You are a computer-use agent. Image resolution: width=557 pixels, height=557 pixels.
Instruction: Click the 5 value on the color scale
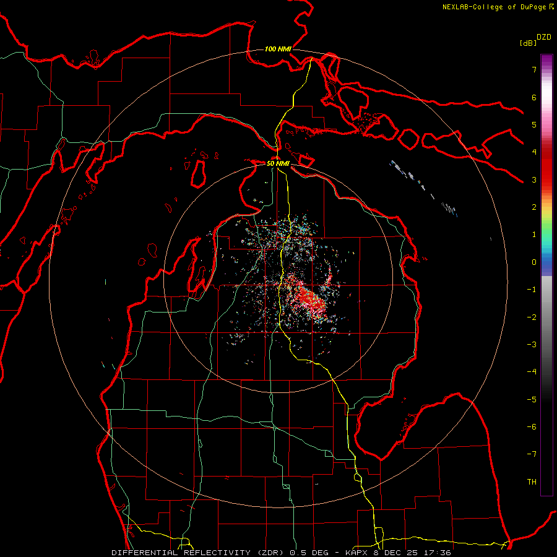(534, 124)
